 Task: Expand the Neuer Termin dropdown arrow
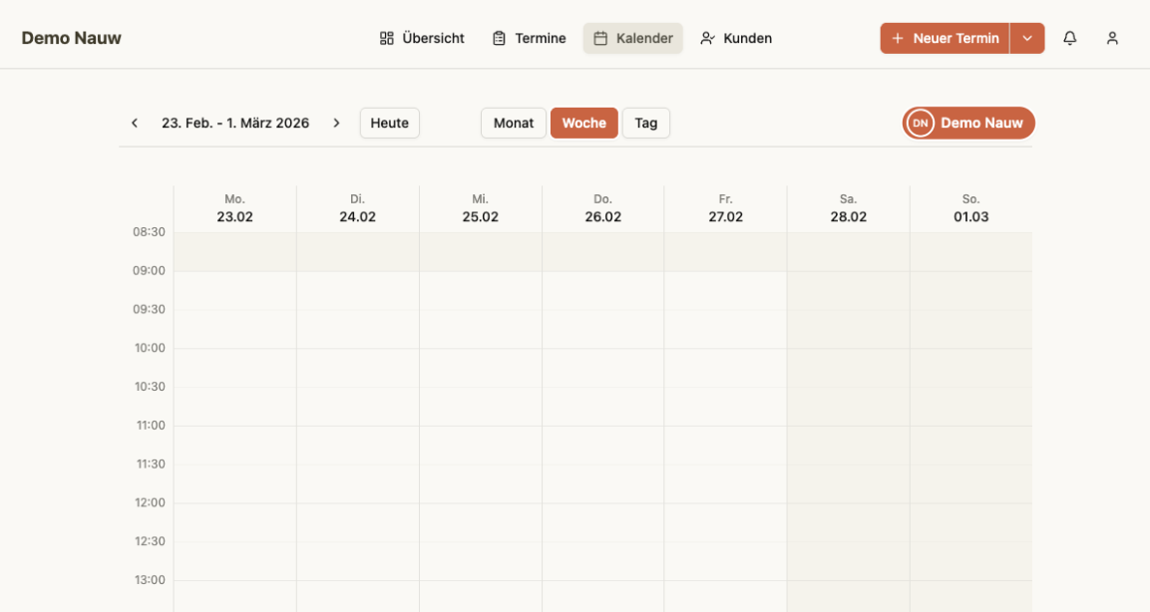[x=1027, y=38]
